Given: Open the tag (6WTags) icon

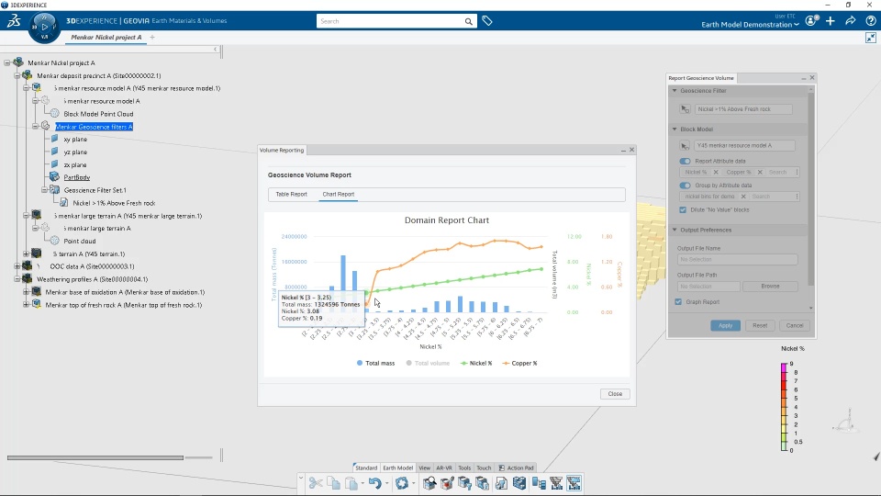Looking at the screenshot, I should [487, 21].
